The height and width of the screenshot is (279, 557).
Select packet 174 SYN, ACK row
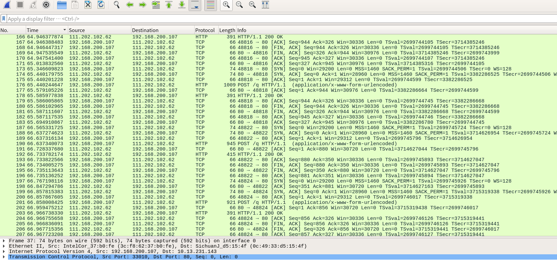[x=278, y=74]
